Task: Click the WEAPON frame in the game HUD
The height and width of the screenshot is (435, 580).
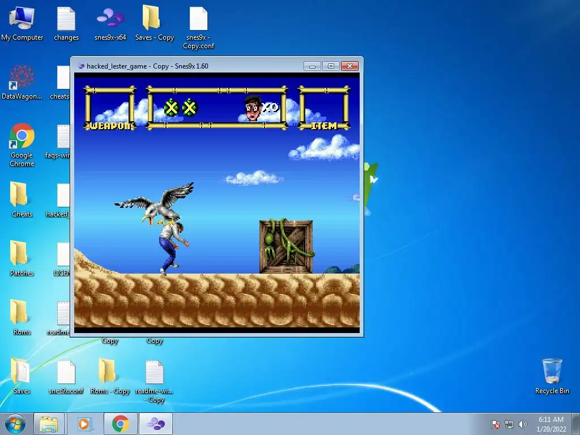Action: pyautogui.click(x=110, y=108)
